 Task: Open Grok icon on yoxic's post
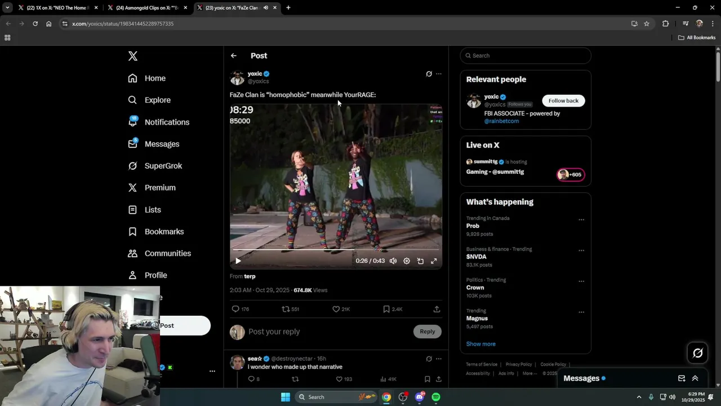pos(429,74)
